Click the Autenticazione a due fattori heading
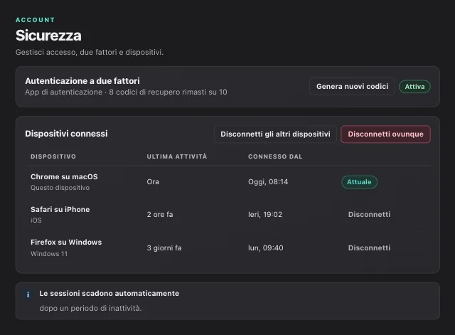This screenshot has width=455, height=335. (x=82, y=81)
